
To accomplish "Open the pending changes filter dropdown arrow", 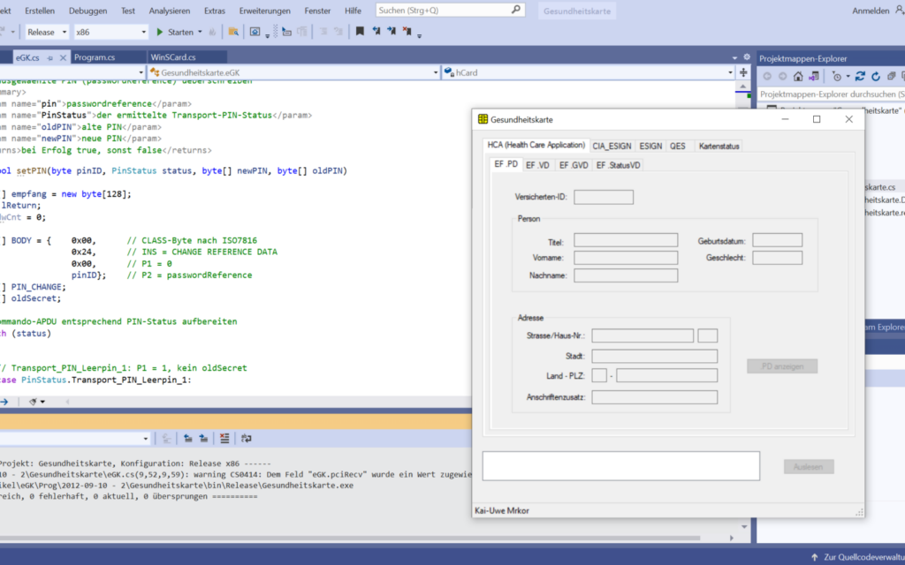I will pos(848,76).
